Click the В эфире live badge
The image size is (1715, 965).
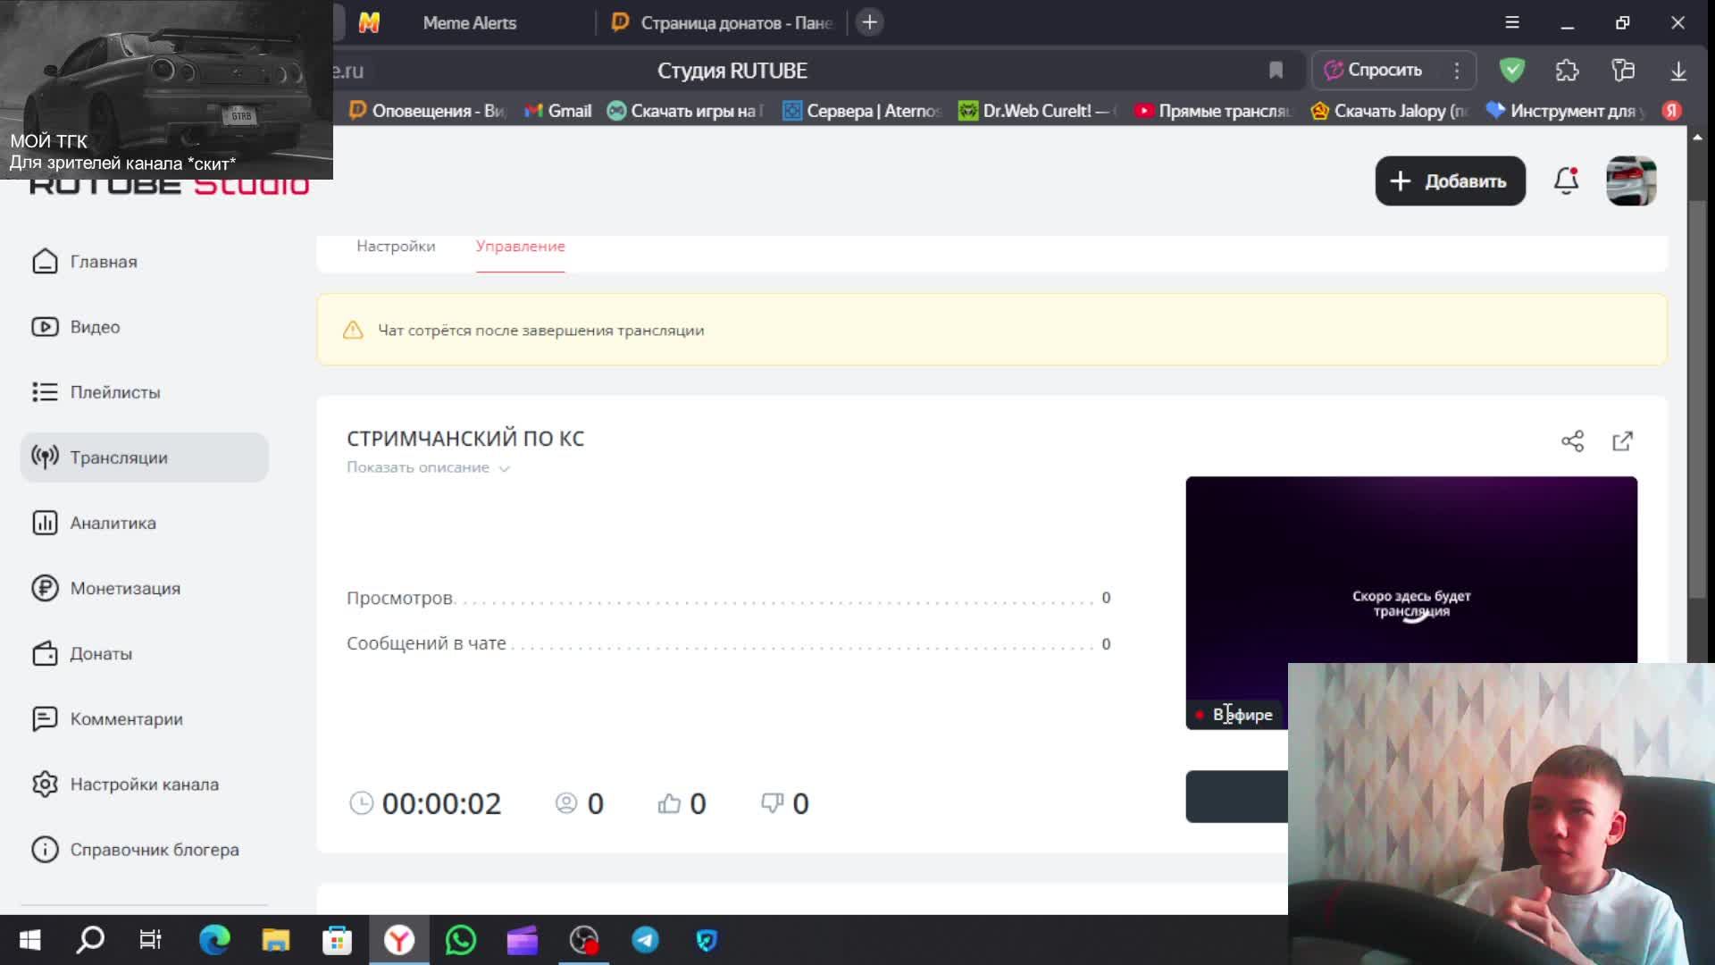click(x=1234, y=715)
